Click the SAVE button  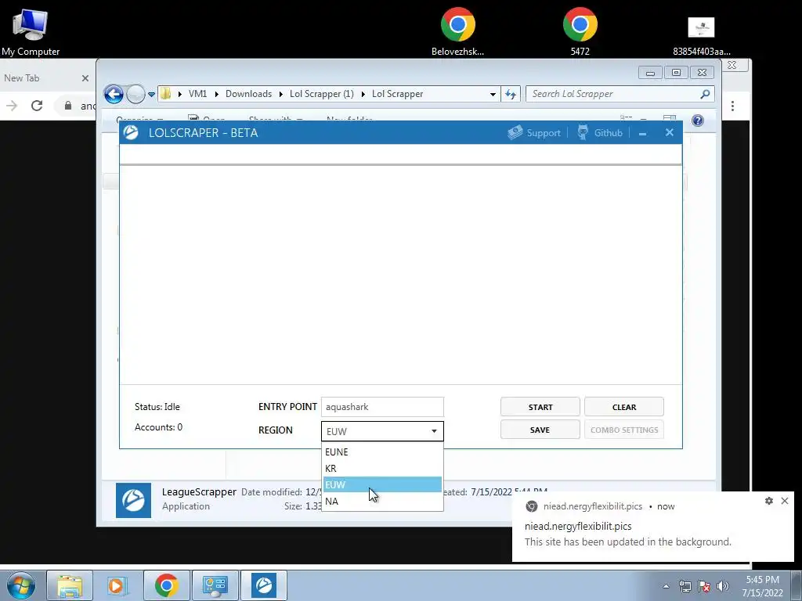pyautogui.click(x=540, y=430)
